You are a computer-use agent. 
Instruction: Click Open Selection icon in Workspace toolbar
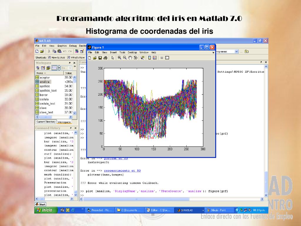click(43, 68)
